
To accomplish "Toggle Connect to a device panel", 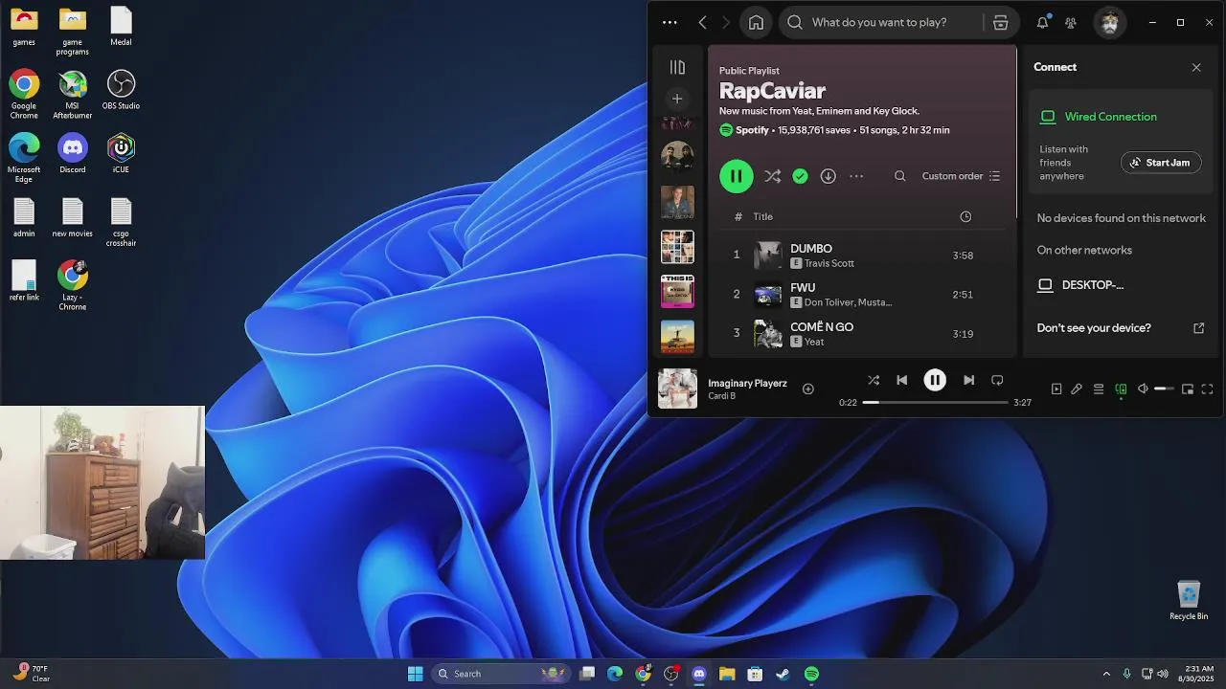I will pyautogui.click(x=1121, y=389).
